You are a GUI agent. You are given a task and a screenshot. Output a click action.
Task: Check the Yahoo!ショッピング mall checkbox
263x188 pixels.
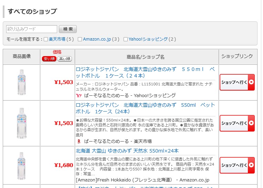[125, 39]
